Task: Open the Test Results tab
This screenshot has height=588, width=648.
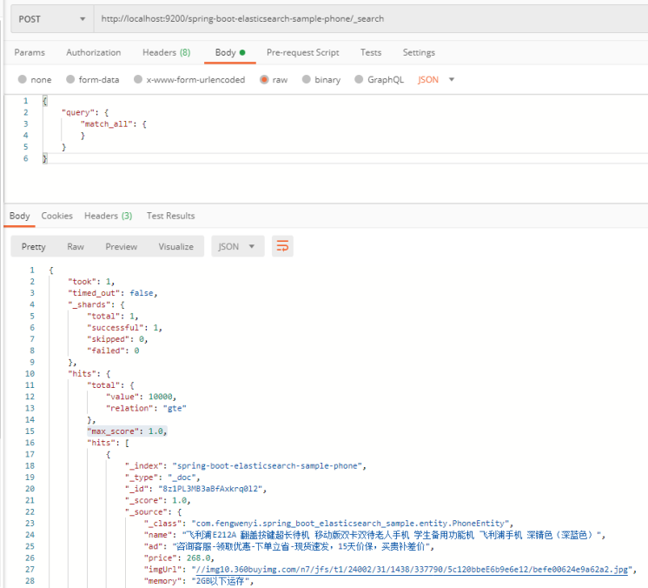Action: pyautogui.click(x=170, y=216)
